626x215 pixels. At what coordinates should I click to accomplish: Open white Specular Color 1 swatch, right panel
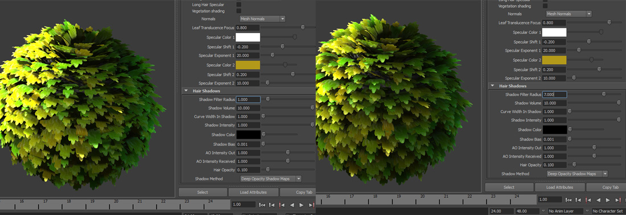[554, 32]
